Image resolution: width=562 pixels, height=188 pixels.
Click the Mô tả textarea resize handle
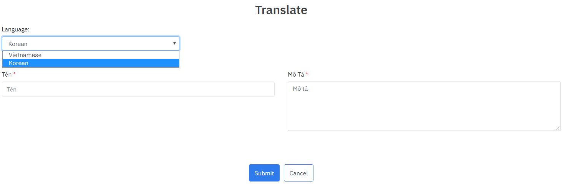click(558, 128)
